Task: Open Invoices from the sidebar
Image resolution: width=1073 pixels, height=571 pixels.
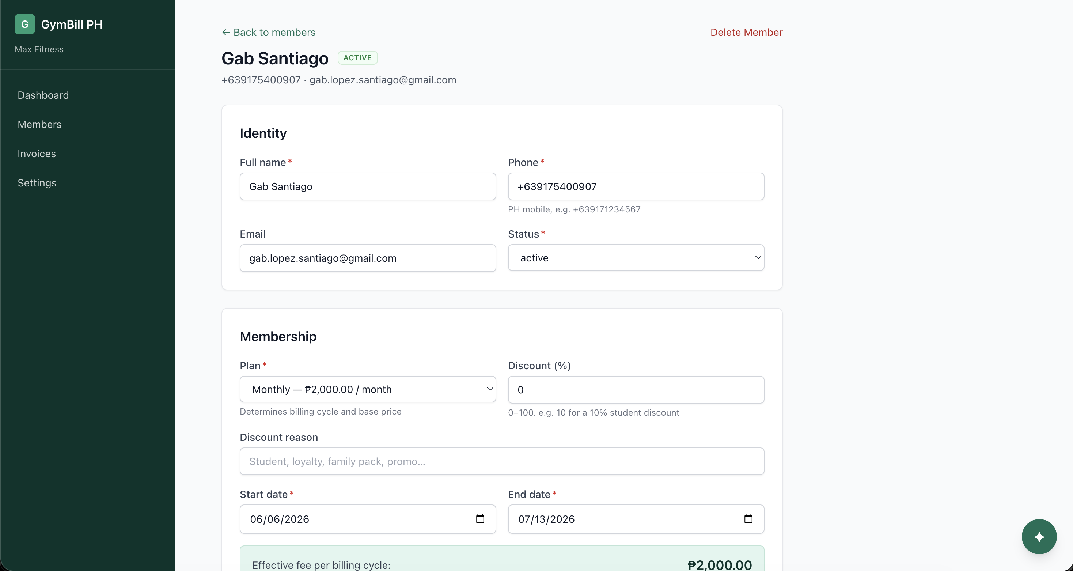Action: point(37,154)
